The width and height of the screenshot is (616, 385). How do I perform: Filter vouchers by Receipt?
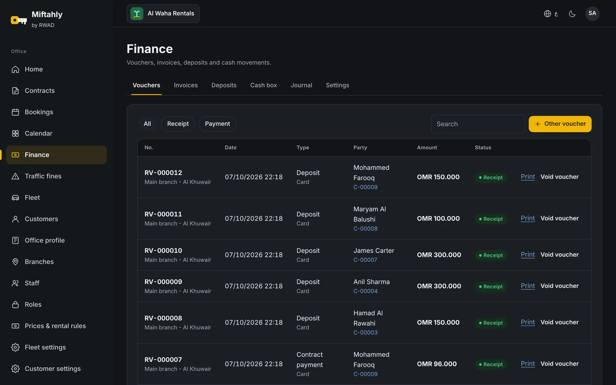[x=178, y=124]
